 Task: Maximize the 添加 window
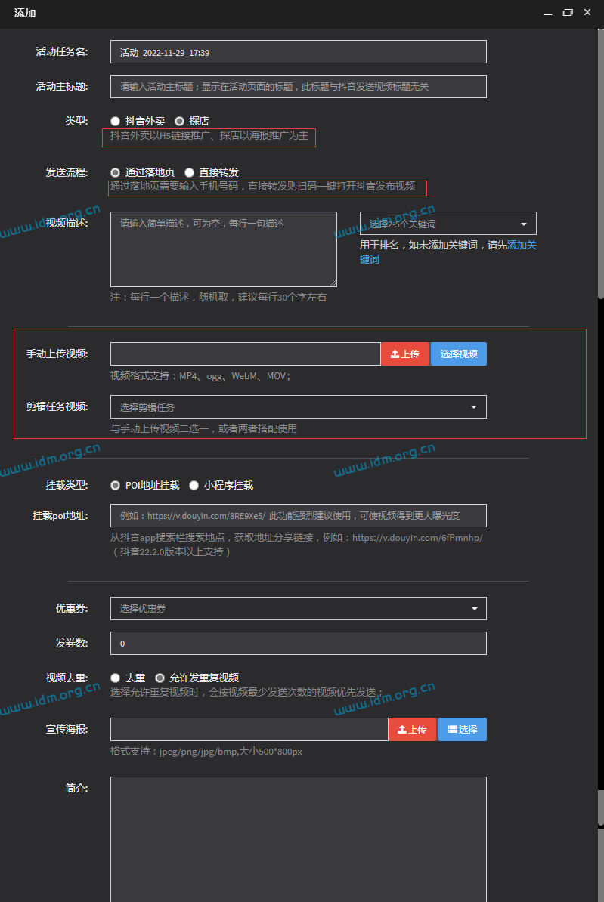(x=568, y=13)
